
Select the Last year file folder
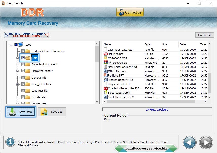[40, 90]
